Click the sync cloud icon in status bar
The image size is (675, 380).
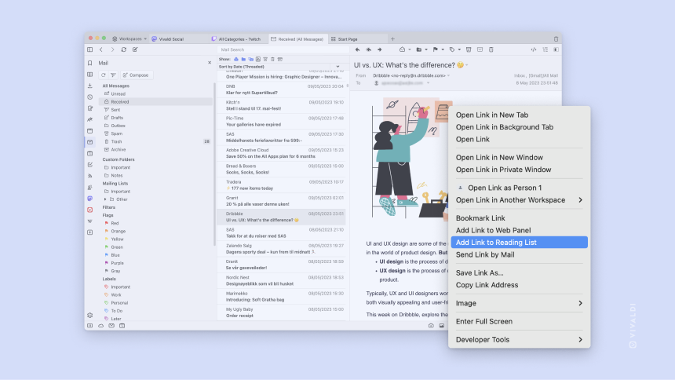100,326
